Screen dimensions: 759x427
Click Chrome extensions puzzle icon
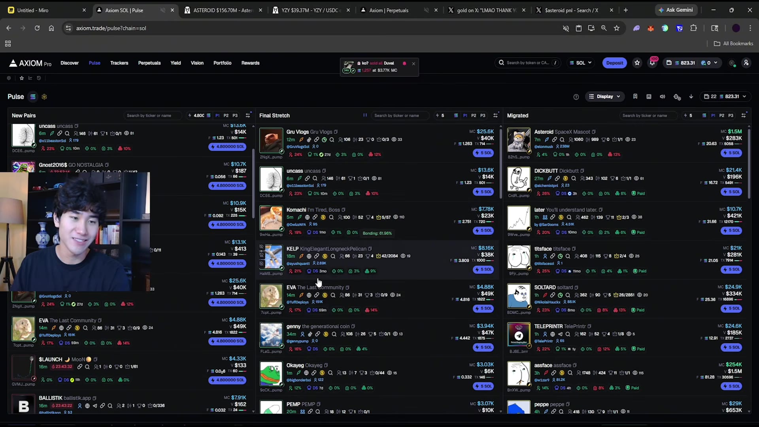coord(693,28)
